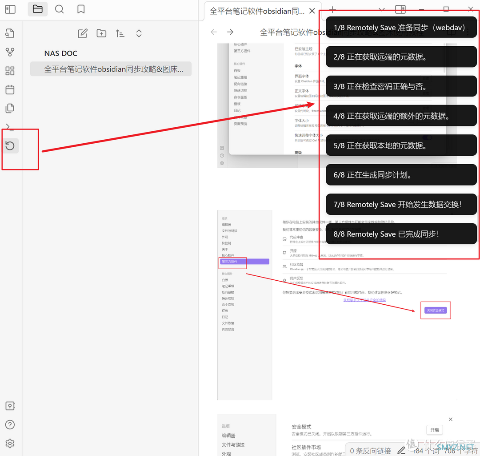The width and height of the screenshot is (480, 456).
Task: Dismiss the 2/8 正在获取远端的元数据 notice
Action: [401, 56]
